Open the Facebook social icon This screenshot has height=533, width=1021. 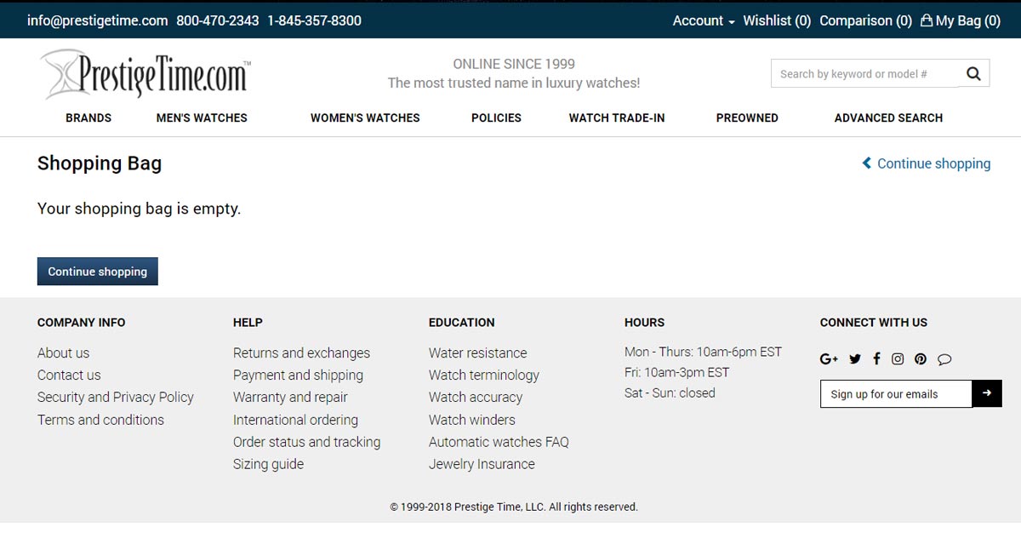pos(876,359)
